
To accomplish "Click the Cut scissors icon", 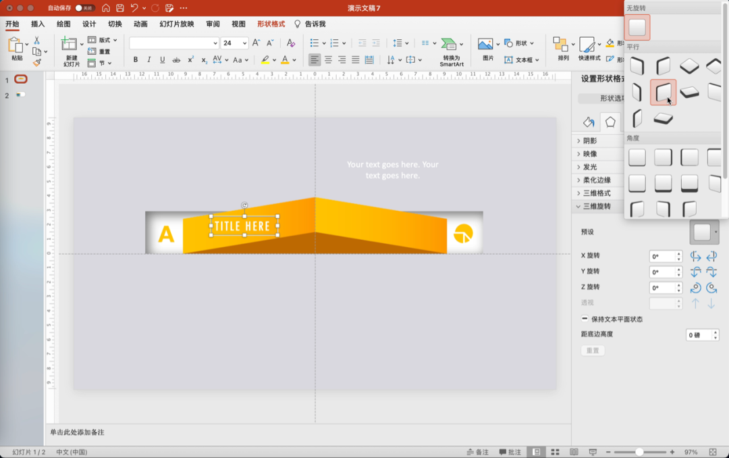I will pyautogui.click(x=37, y=41).
